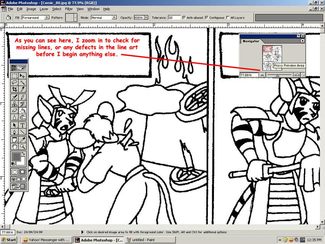
Task: Open the Image menu
Action: [x=31, y=9]
